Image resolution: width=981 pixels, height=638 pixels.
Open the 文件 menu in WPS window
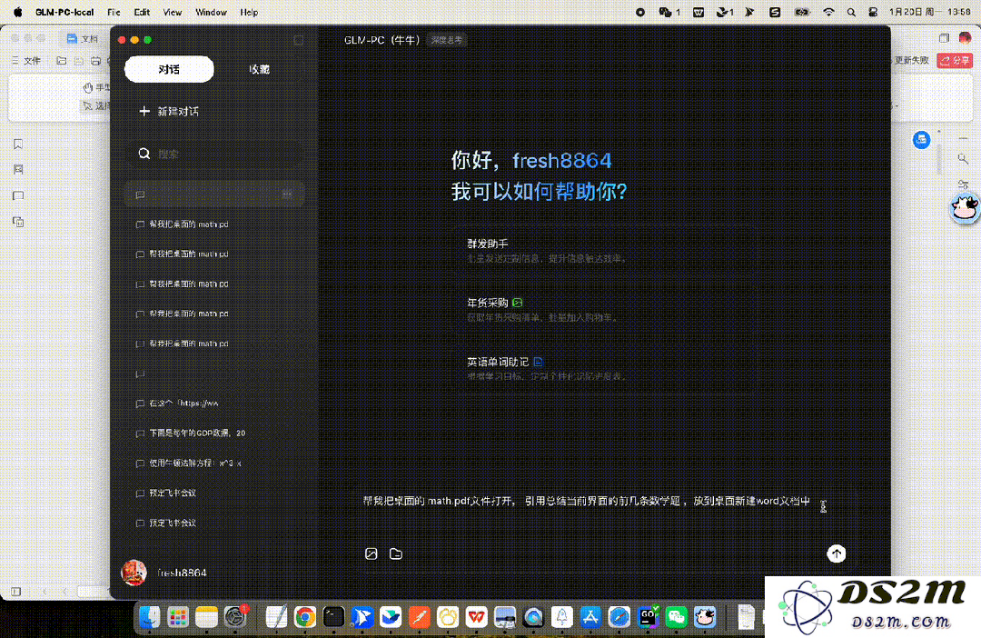[x=27, y=61]
